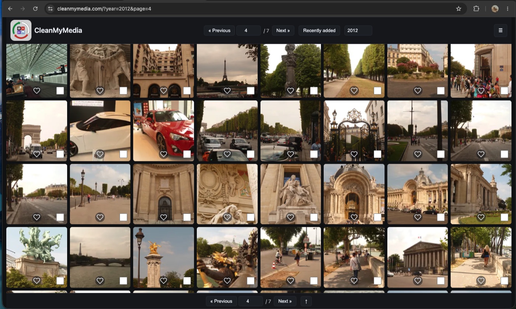Check the green horse statue photo

pyautogui.click(x=60, y=281)
